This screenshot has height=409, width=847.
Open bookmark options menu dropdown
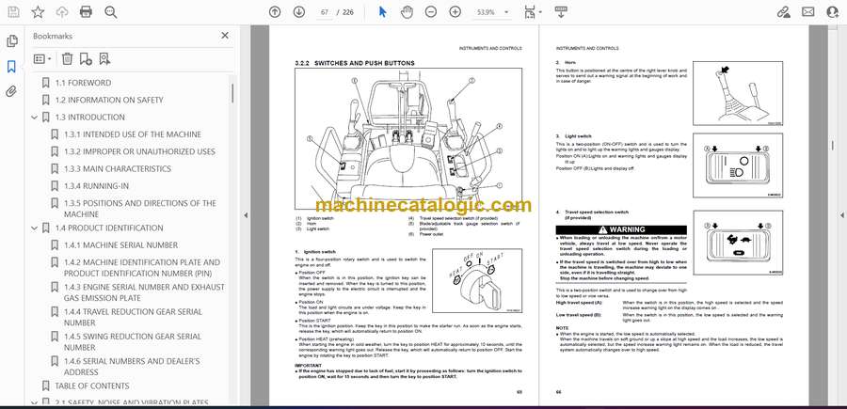[x=42, y=59]
